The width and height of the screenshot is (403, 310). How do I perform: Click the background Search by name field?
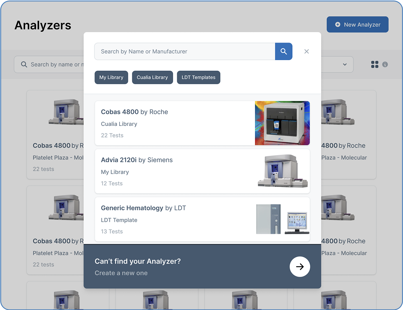(x=49, y=65)
